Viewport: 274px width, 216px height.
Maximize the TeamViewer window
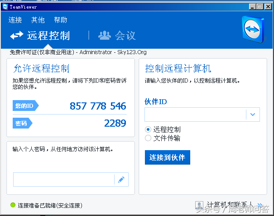[x=260, y=7]
